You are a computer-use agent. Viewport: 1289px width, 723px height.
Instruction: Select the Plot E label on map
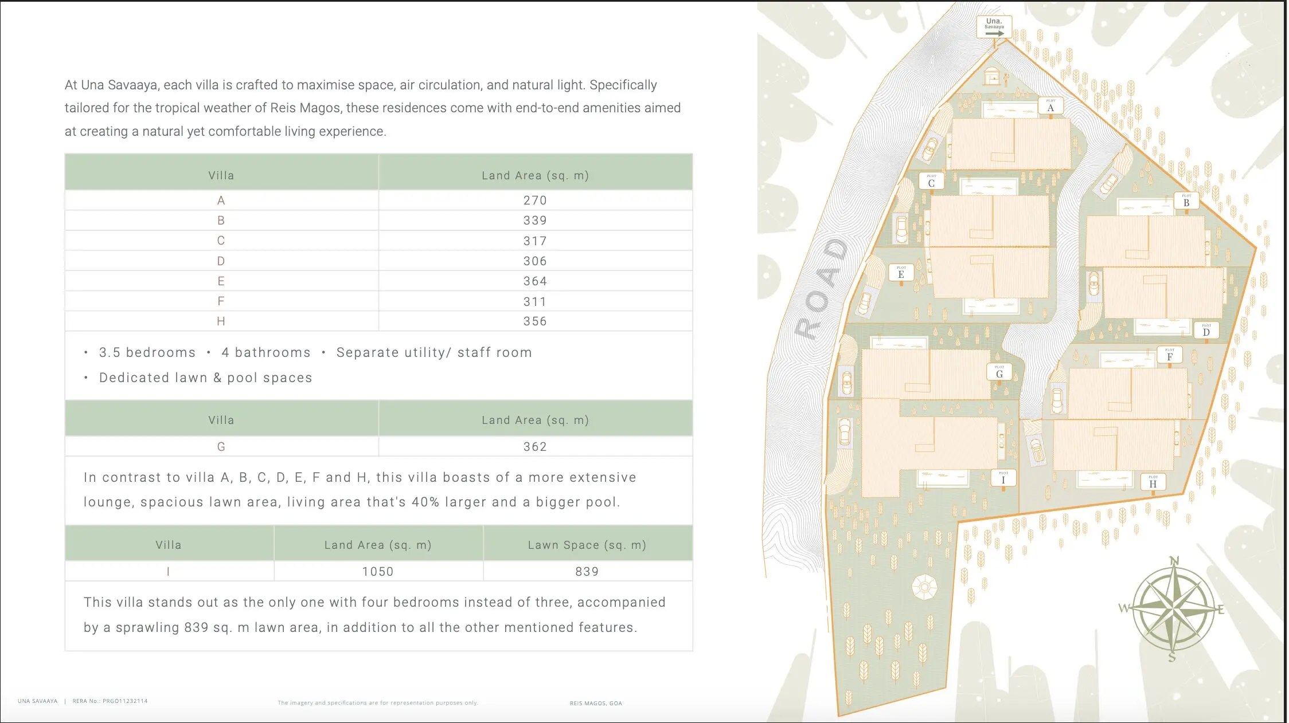pos(901,273)
